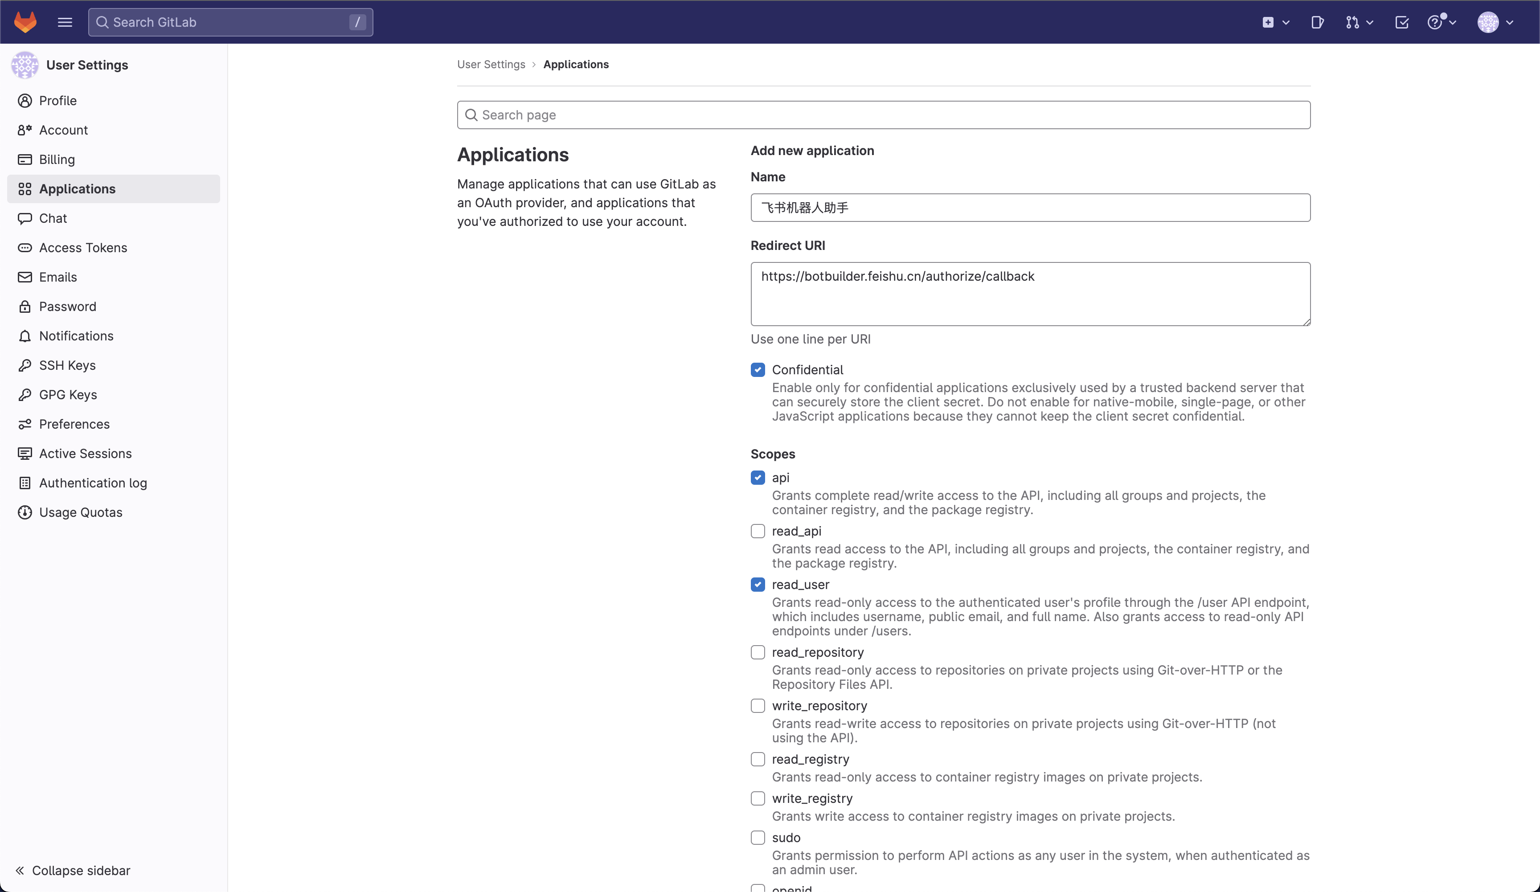The image size is (1540, 892).
Task: Open the issues icon in top bar
Action: pyautogui.click(x=1318, y=22)
